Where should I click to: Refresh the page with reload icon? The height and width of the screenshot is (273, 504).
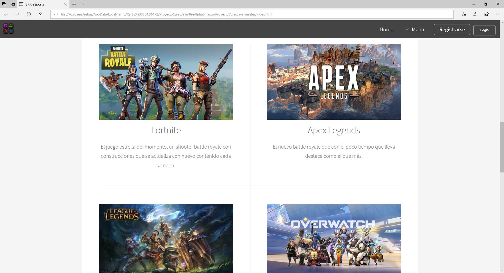pyautogui.click(x=29, y=14)
